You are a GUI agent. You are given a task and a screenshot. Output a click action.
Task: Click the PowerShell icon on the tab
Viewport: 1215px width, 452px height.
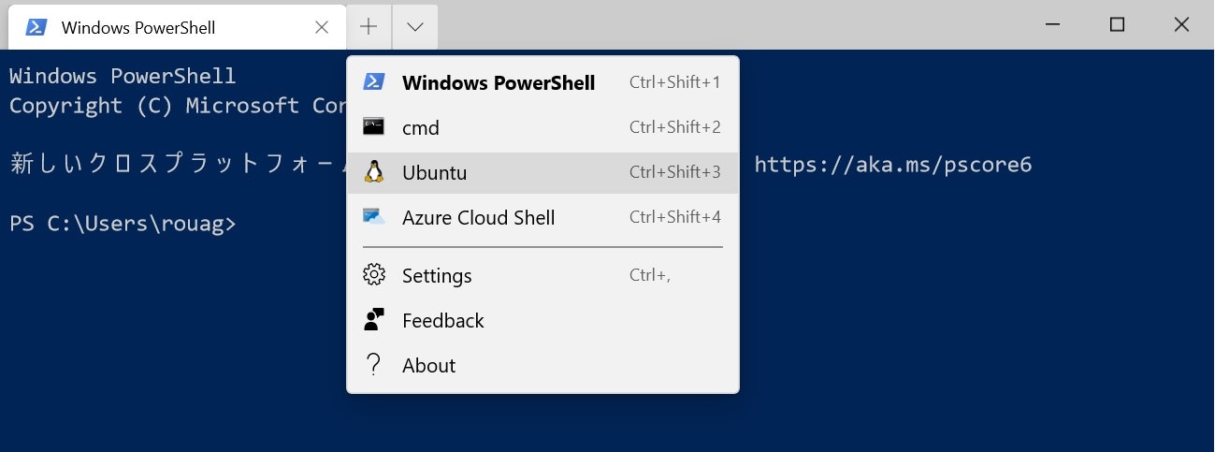point(36,27)
